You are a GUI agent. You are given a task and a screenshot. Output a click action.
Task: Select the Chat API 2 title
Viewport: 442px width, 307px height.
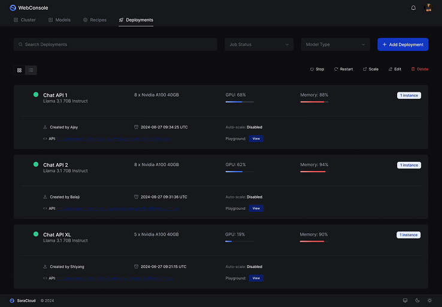[x=56, y=165]
